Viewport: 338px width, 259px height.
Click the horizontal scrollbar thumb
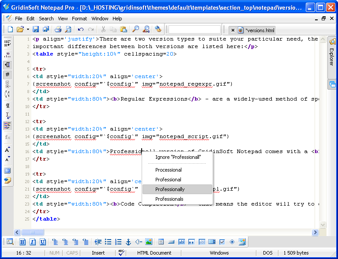[33, 232]
